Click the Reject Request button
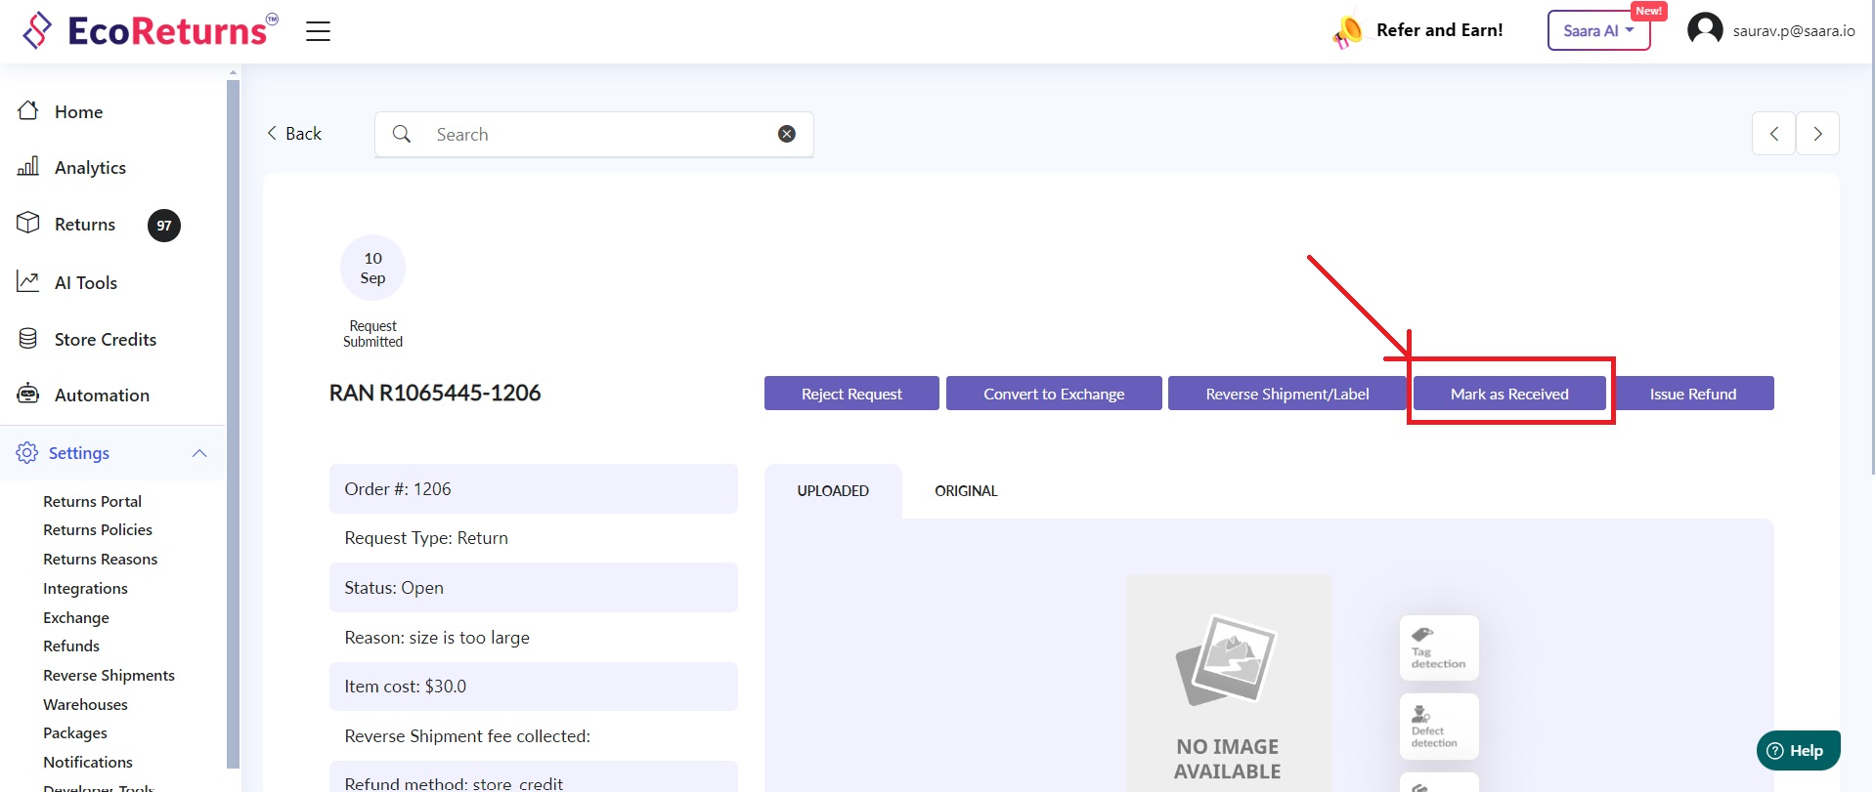This screenshot has width=1875, height=792. pyautogui.click(x=851, y=394)
